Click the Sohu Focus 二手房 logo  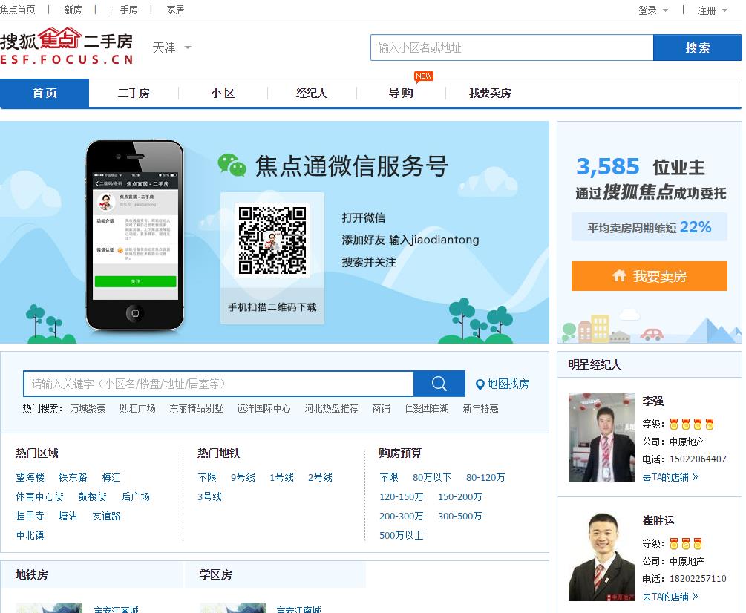67,46
